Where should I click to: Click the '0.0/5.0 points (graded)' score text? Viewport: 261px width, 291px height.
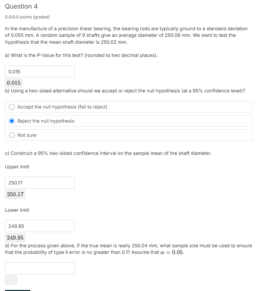coord(27,17)
